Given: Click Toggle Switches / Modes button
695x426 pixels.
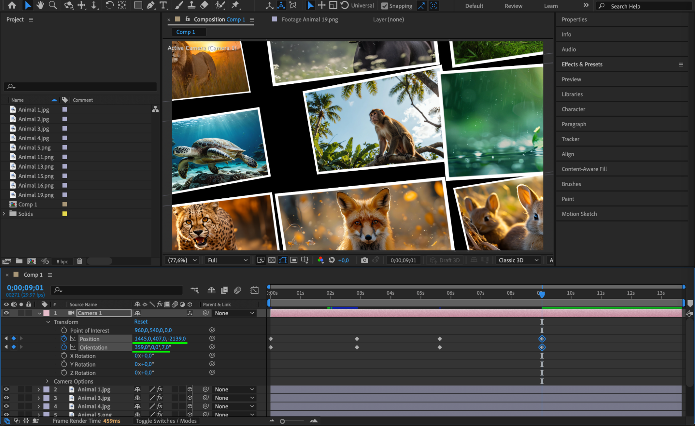Looking at the screenshot, I should point(166,421).
